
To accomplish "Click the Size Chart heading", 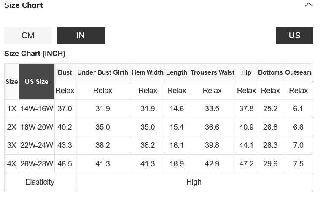I will click(x=24, y=5).
